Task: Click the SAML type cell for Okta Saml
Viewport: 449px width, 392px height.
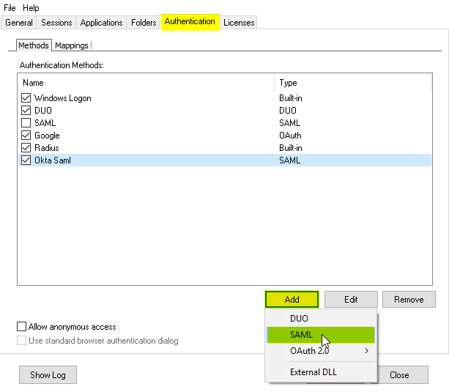Action: (x=290, y=160)
